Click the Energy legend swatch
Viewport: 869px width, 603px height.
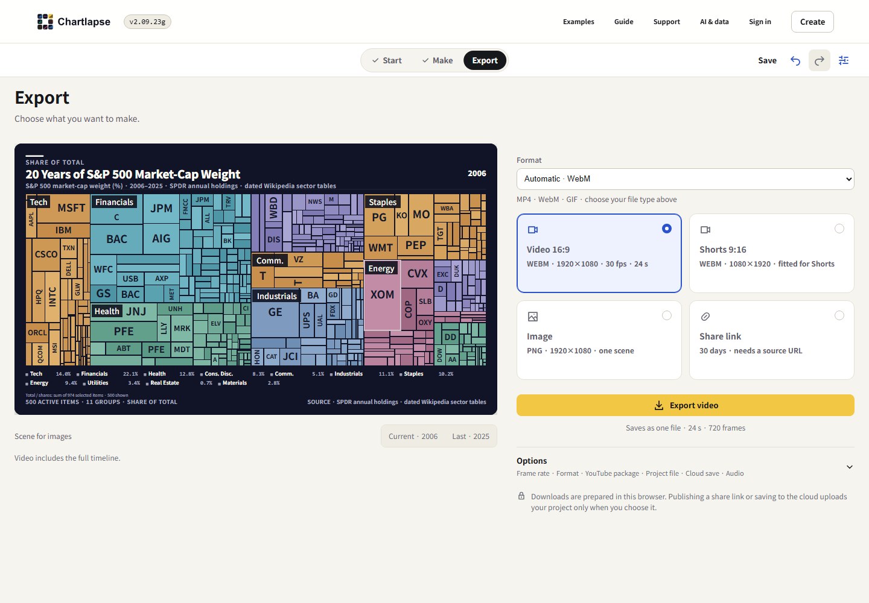pos(27,384)
